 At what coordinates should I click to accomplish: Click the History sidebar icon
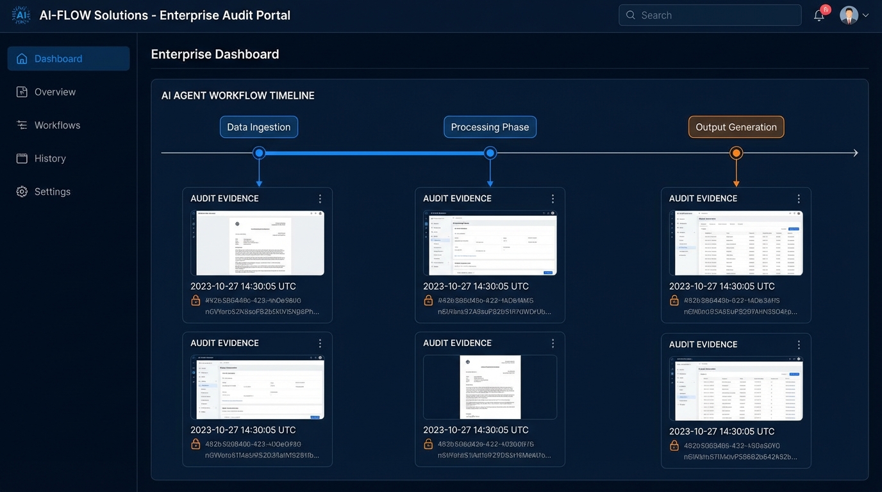coord(22,159)
